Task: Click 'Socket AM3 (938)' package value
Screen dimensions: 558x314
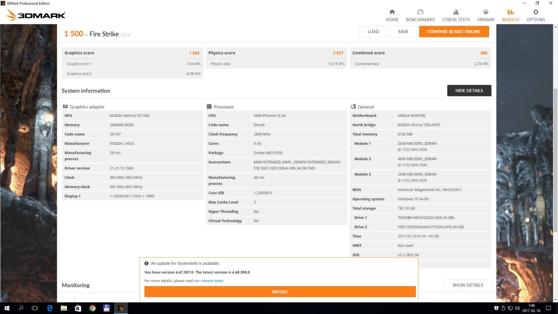Action: coord(269,153)
